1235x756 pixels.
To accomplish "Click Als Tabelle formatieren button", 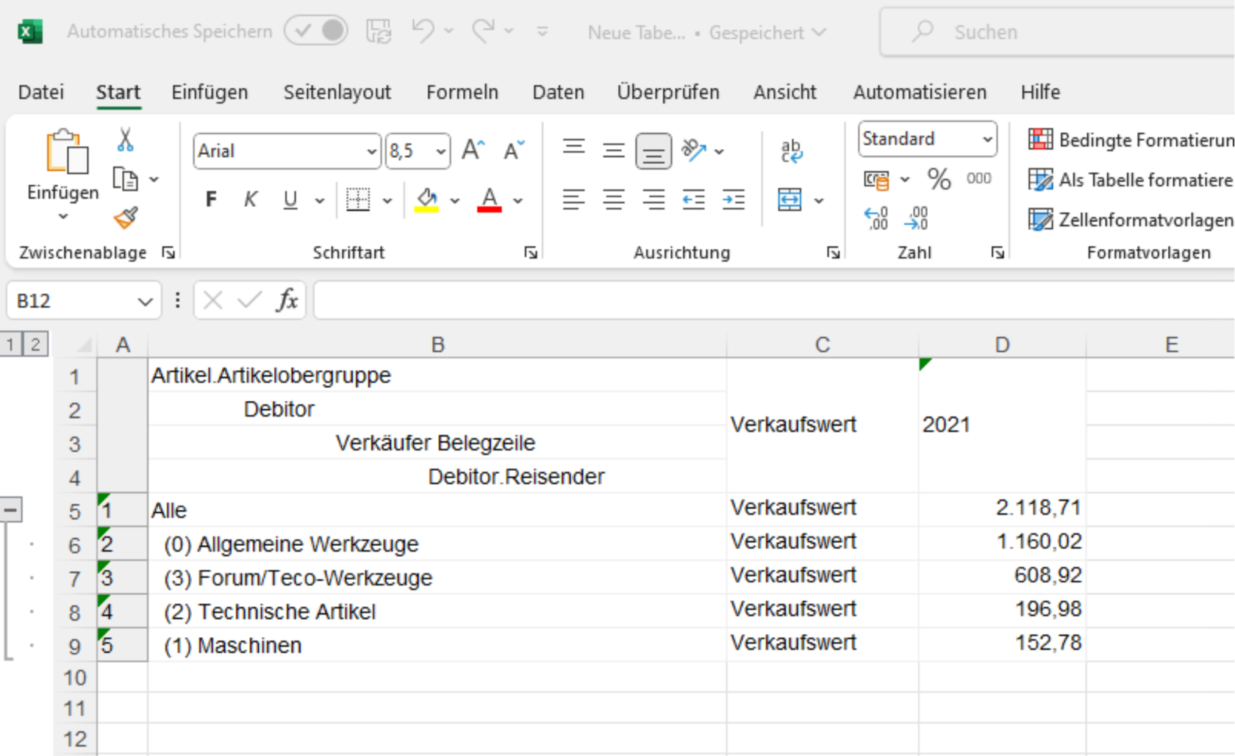I will click(1131, 180).
